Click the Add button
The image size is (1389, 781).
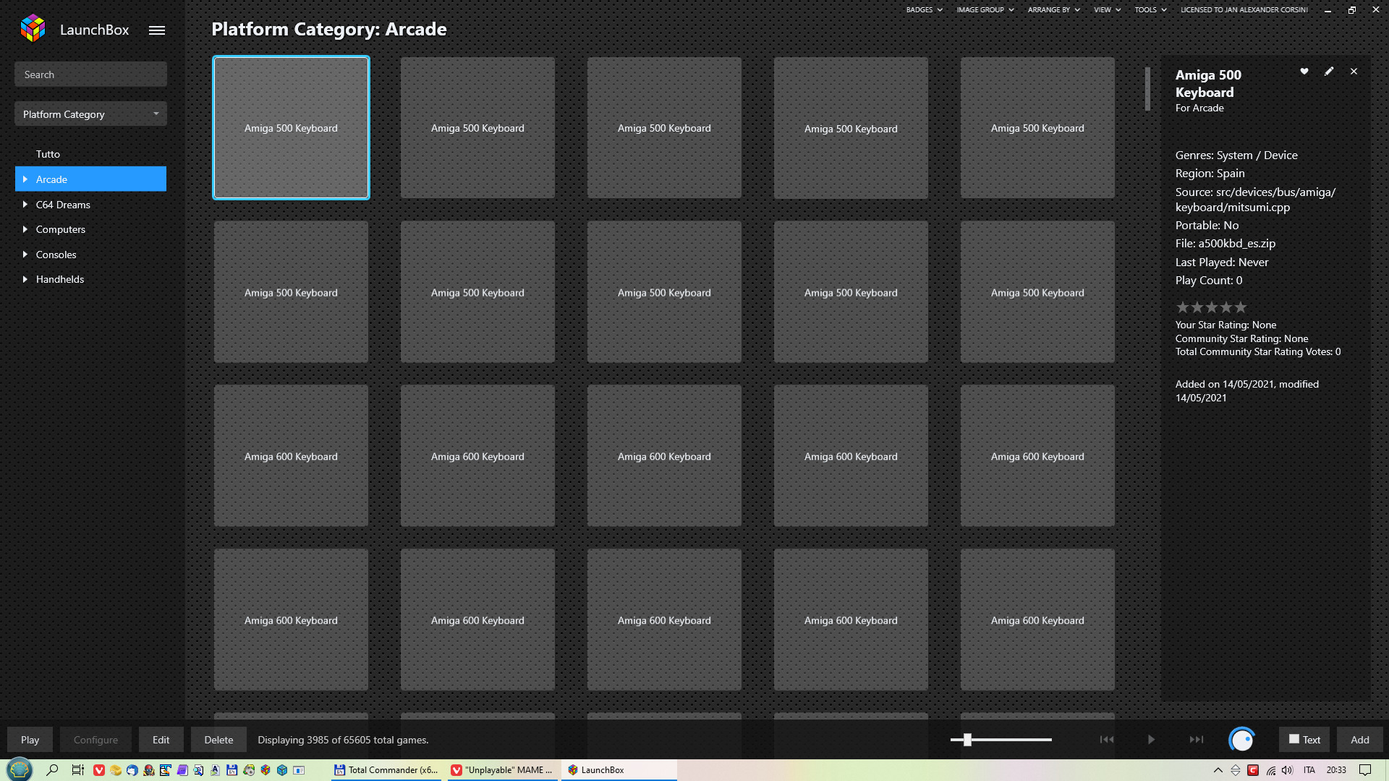pos(1360,740)
